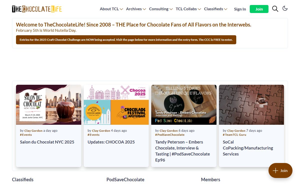Click the #PodSaveChocolate tag
Screen dimensions: 300x185
point(170,135)
